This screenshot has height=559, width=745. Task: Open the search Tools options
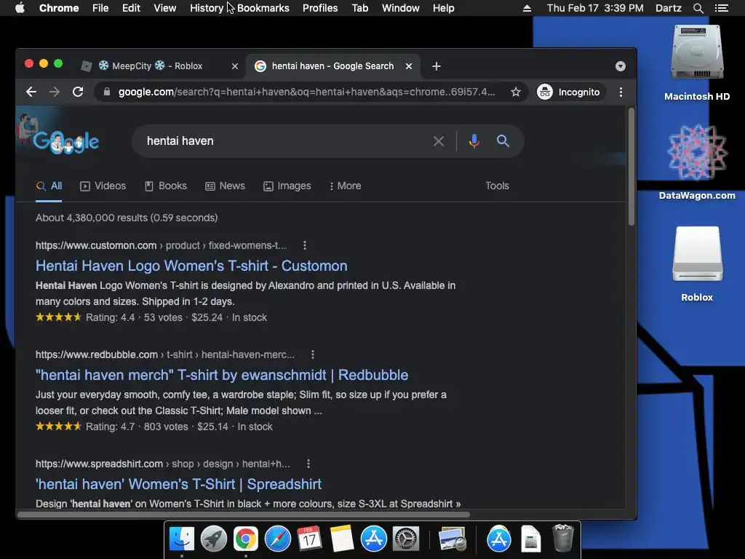pos(497,186)
